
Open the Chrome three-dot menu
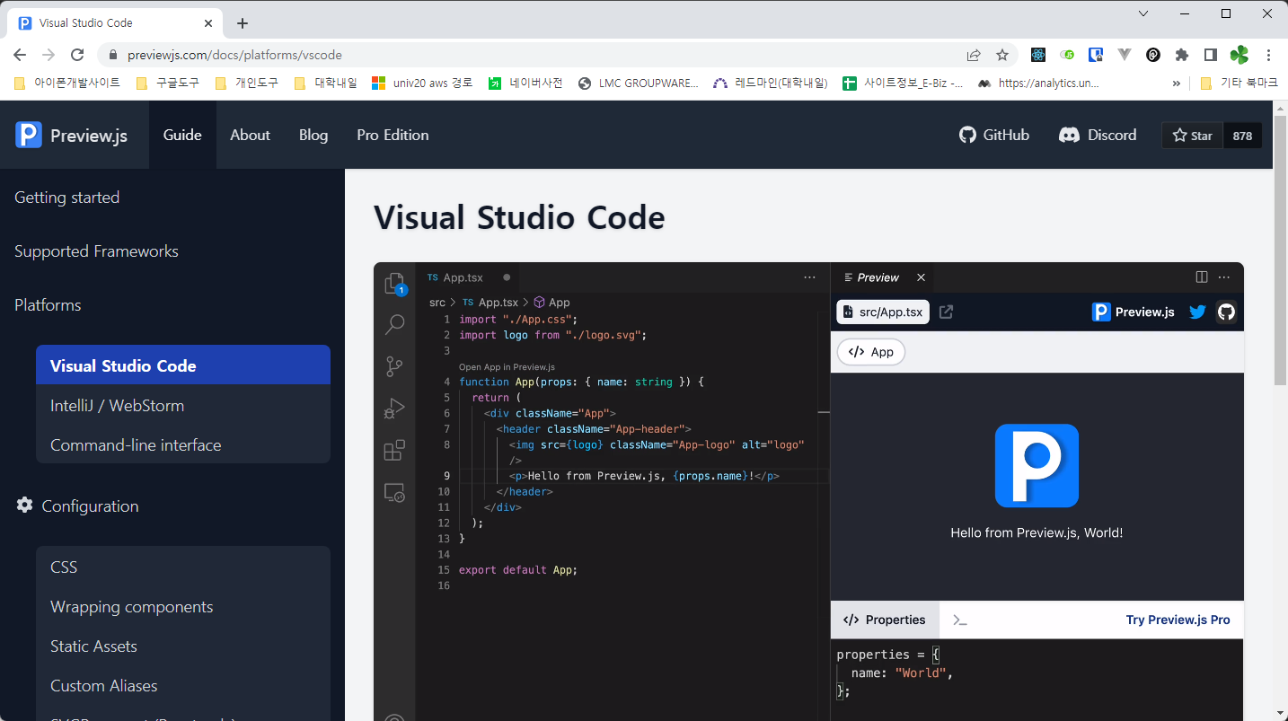point(1268,55)
